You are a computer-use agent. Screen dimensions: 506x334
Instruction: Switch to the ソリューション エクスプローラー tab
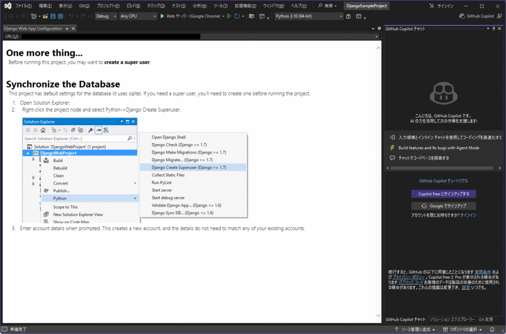pos(452,319)
